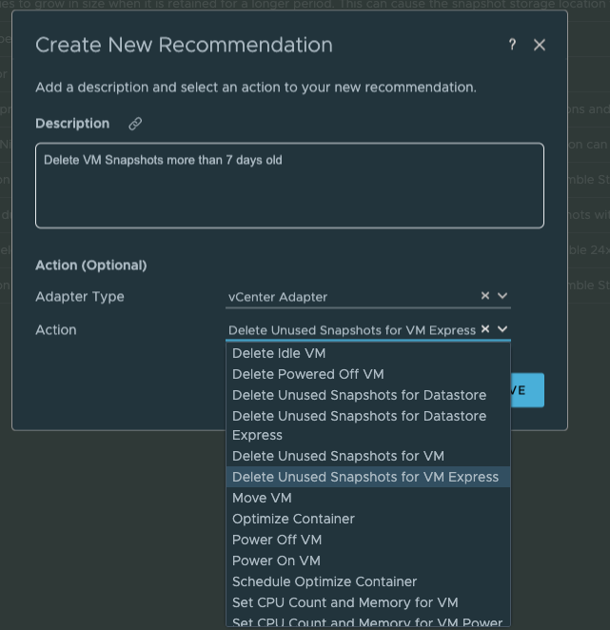Screen dimensions: 610x630
Task: Choose Set CPU Count and Memory for VM
Action: click(368, 602)
